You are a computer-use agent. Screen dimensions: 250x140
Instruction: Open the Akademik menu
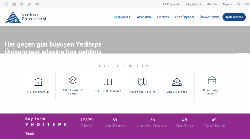click(x=144, y=17)
